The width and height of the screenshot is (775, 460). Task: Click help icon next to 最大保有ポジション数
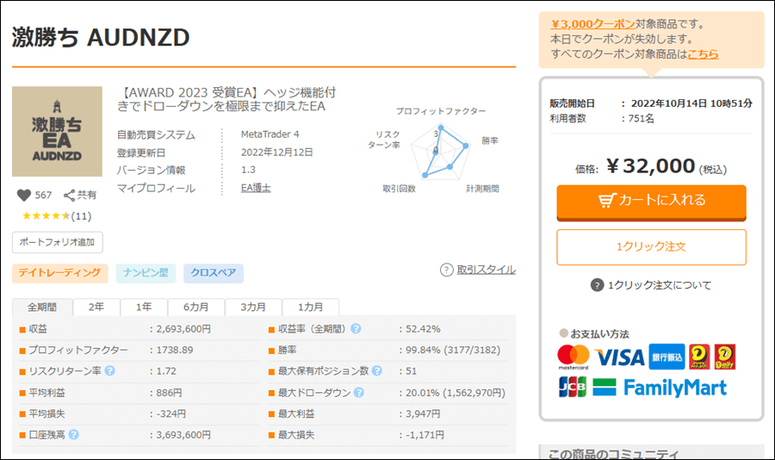[376, 371]
